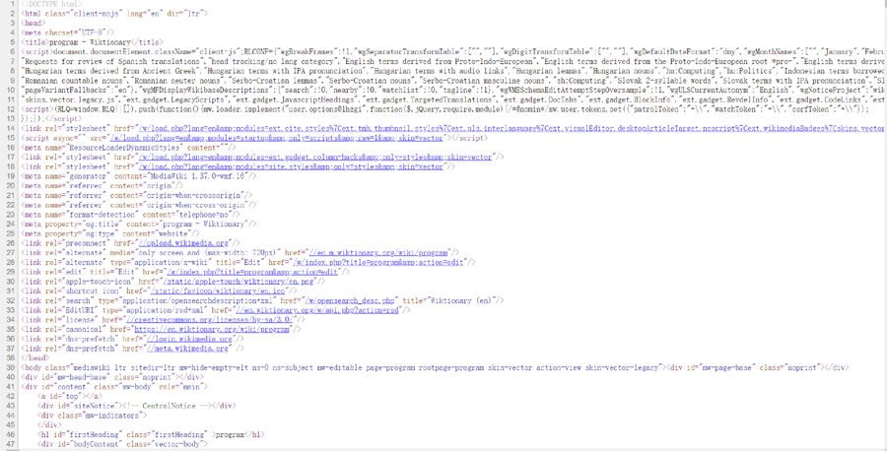Image resolution: width=887 pixels, height=451 pixels.
Task: Click the a id="top" anchor line
Action: click(x=68, y=396)
